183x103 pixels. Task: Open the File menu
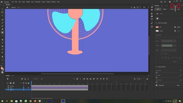click(13, 2)
